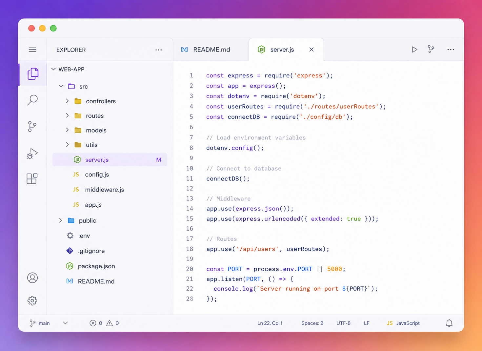Open Source Control icon in activity bar
This screenshot has height=351, width=482.
tap(32, 126)
